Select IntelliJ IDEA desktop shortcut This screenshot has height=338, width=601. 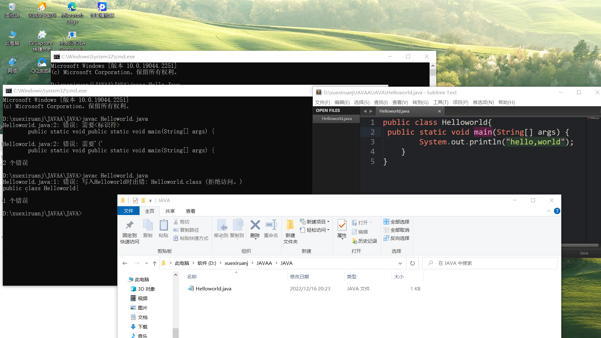pyautogui.click(x=72, y=41)
